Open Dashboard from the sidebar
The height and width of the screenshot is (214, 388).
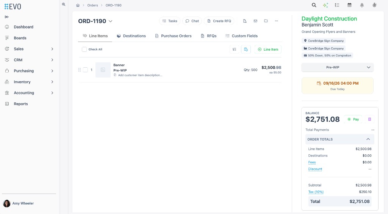23,27
